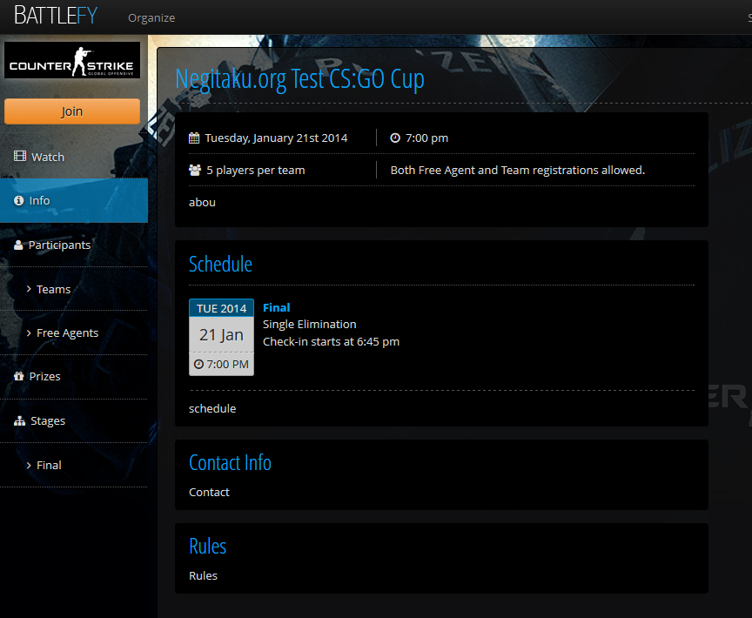Click the Rules section heading
The height and width of the screenshot is (618, 752).
click(x=208, y=546)
